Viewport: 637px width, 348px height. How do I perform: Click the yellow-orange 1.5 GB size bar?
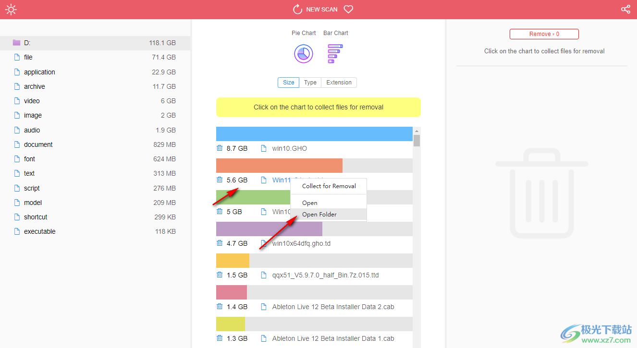tap(233, 261)
